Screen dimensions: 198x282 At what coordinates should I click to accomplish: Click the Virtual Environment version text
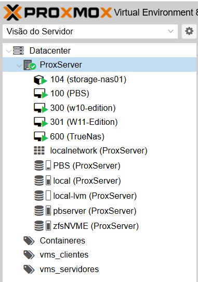(x=156, y=12)
